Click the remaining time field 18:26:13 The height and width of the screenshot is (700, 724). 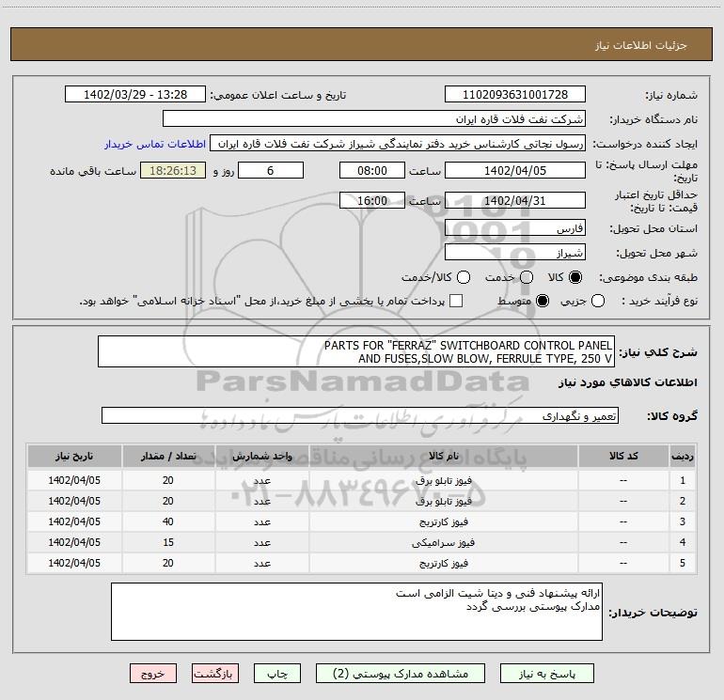coord(173,171)
